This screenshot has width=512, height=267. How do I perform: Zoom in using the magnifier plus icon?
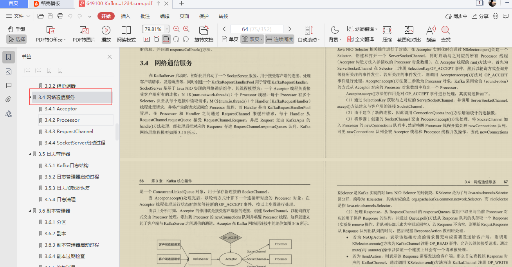pyautogui.click(x=186, y=29)
